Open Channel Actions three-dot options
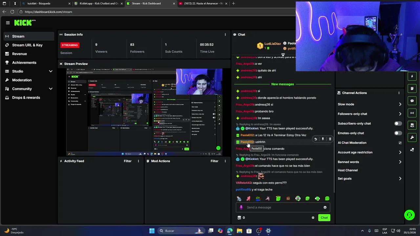 pyautogui.click(x=399, y=93)
